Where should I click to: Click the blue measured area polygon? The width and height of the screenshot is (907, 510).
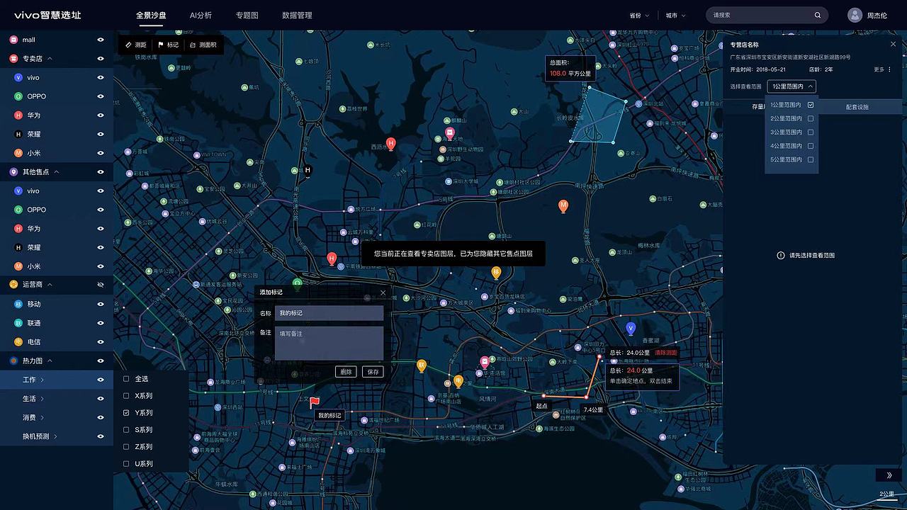tap(601, 116)
